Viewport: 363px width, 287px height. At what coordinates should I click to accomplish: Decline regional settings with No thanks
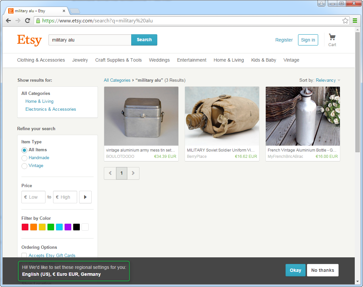click(x=322, y=270)
